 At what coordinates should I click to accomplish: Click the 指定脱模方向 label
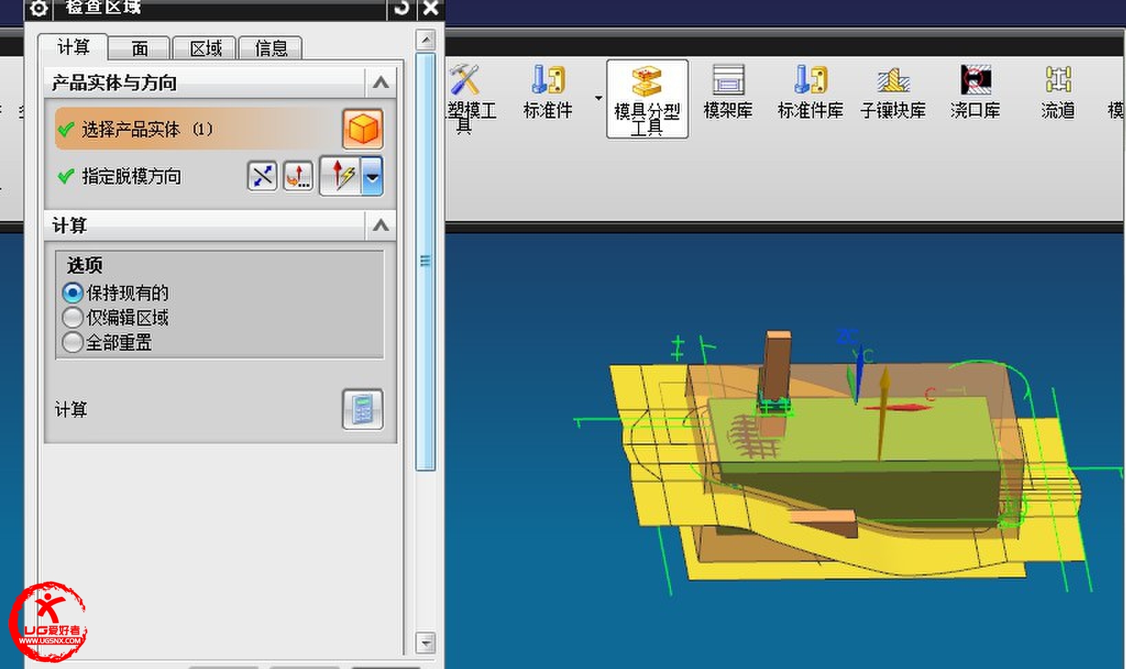click(131, 177)
